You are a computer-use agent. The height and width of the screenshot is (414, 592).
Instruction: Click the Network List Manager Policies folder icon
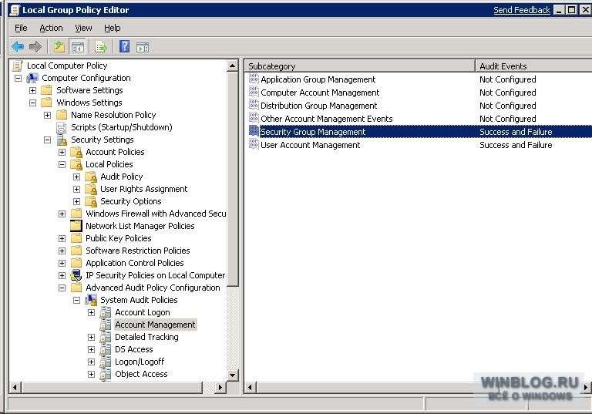76,226
